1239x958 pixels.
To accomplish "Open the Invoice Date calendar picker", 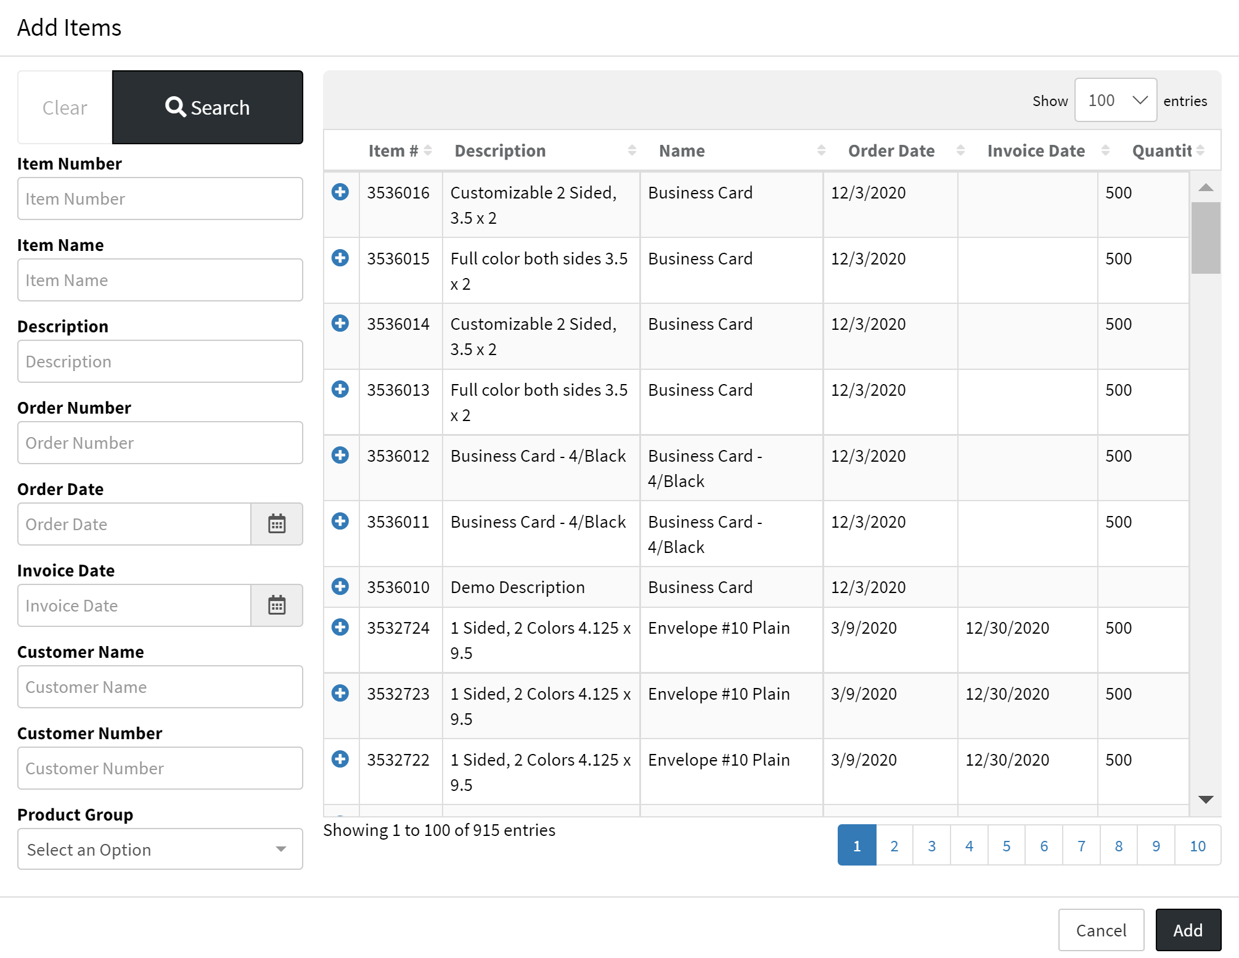I will (x=277, y=605).
